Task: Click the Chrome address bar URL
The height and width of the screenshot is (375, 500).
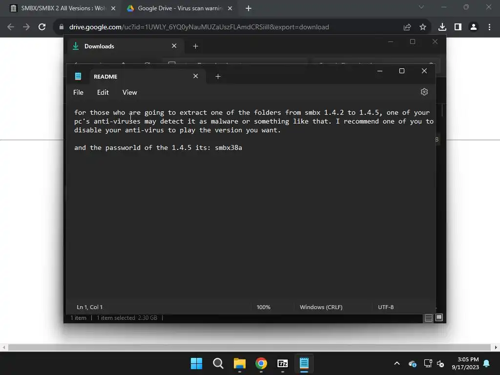Action: pyautogui.click(x=199, y=27)
